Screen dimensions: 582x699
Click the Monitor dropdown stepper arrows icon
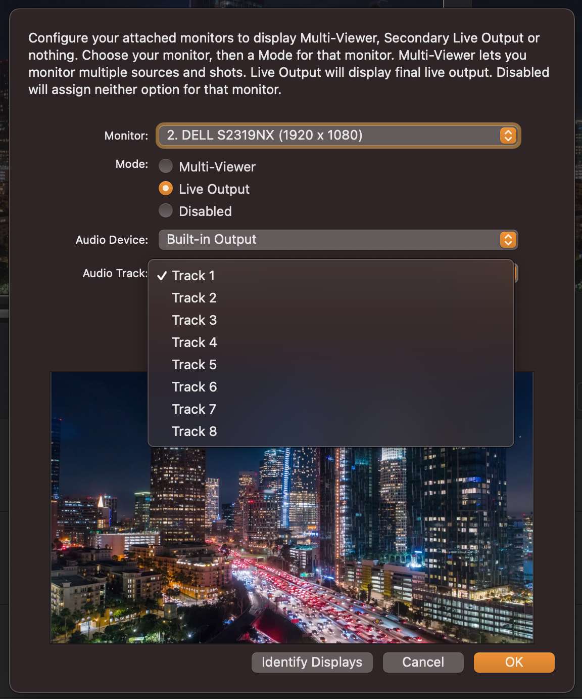coord(508,136)
